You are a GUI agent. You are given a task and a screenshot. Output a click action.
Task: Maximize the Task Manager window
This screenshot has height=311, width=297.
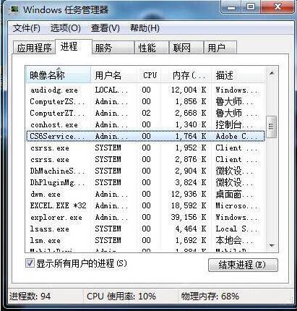click(251, 7)
